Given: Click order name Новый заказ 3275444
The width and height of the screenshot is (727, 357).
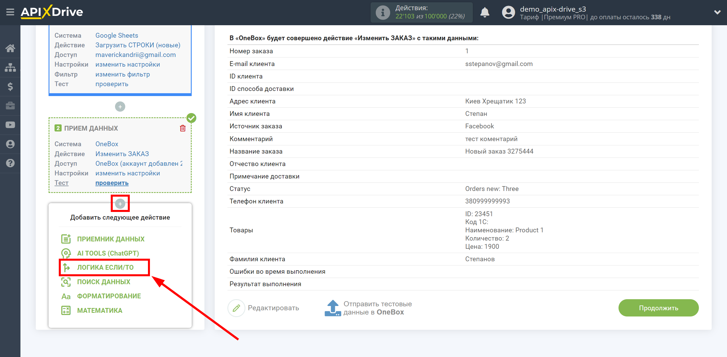Looking at the screenshot, I should pyautogui.click(x=499, y=151).
